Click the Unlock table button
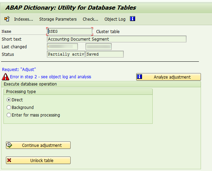 tap(38, 160)
